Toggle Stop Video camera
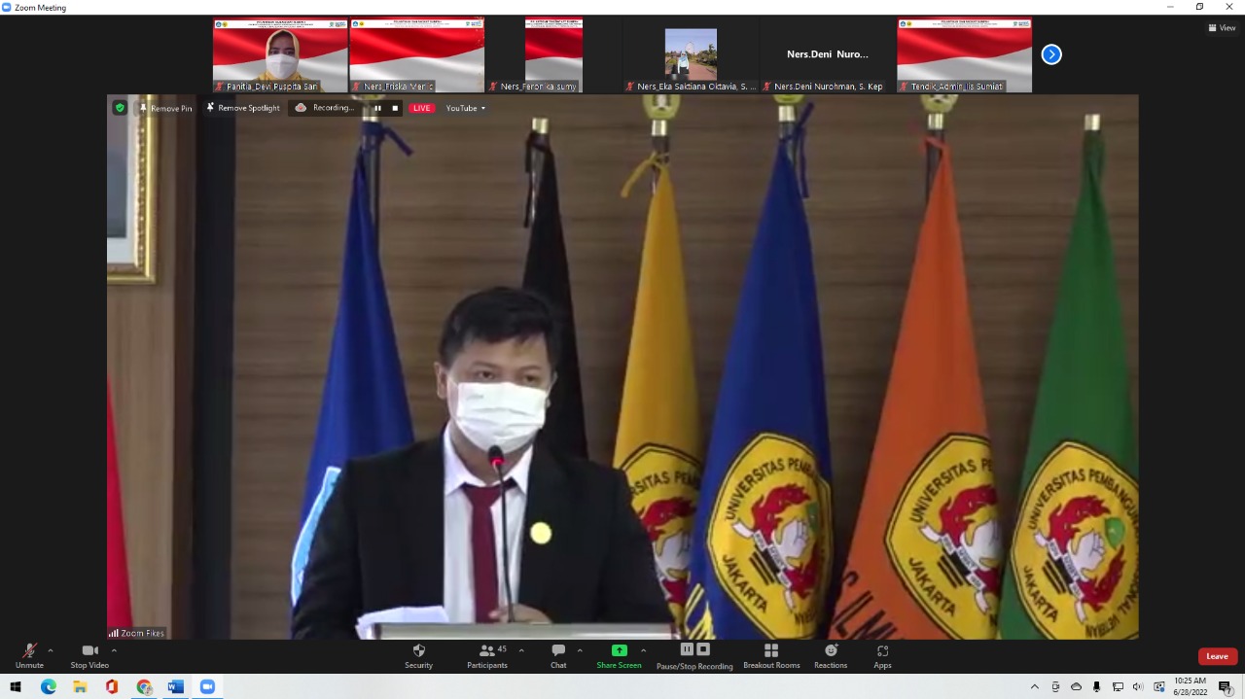Screen dimensions: 1245x699 pyautogui.click(x=89, y=656)
